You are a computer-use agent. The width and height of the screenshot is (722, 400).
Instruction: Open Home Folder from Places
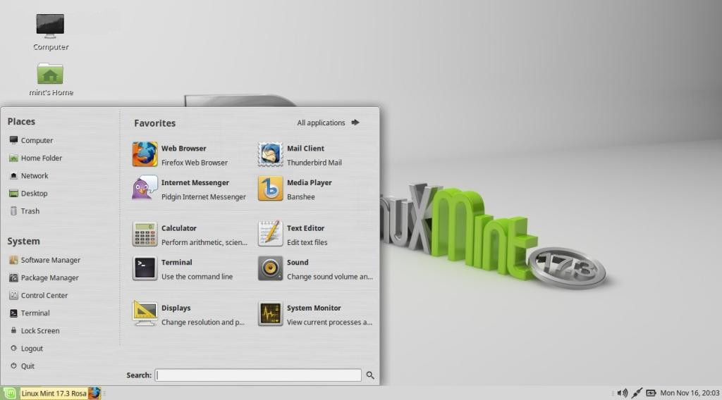[x=35, y=158]
